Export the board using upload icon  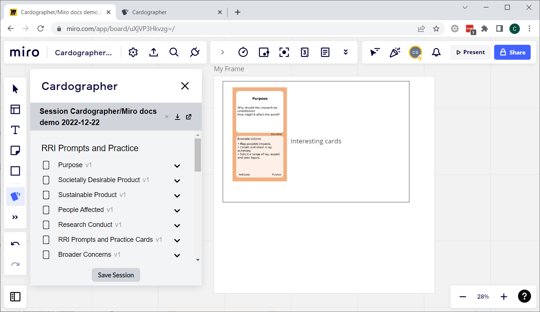tap(154, 53)
